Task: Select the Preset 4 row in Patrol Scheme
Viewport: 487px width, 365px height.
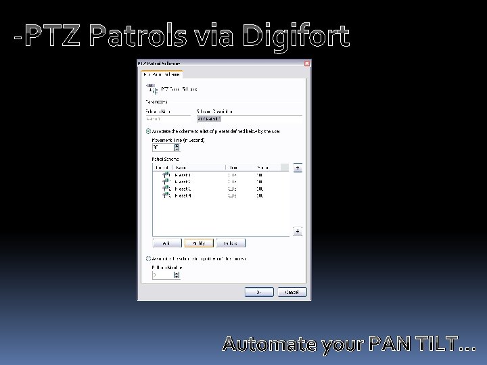Action: click(221, 195)
